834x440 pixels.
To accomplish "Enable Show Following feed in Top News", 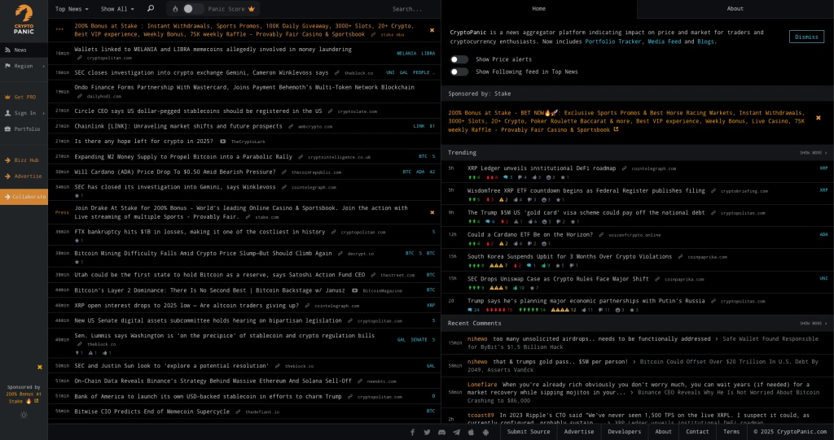I will pos(459,72).
